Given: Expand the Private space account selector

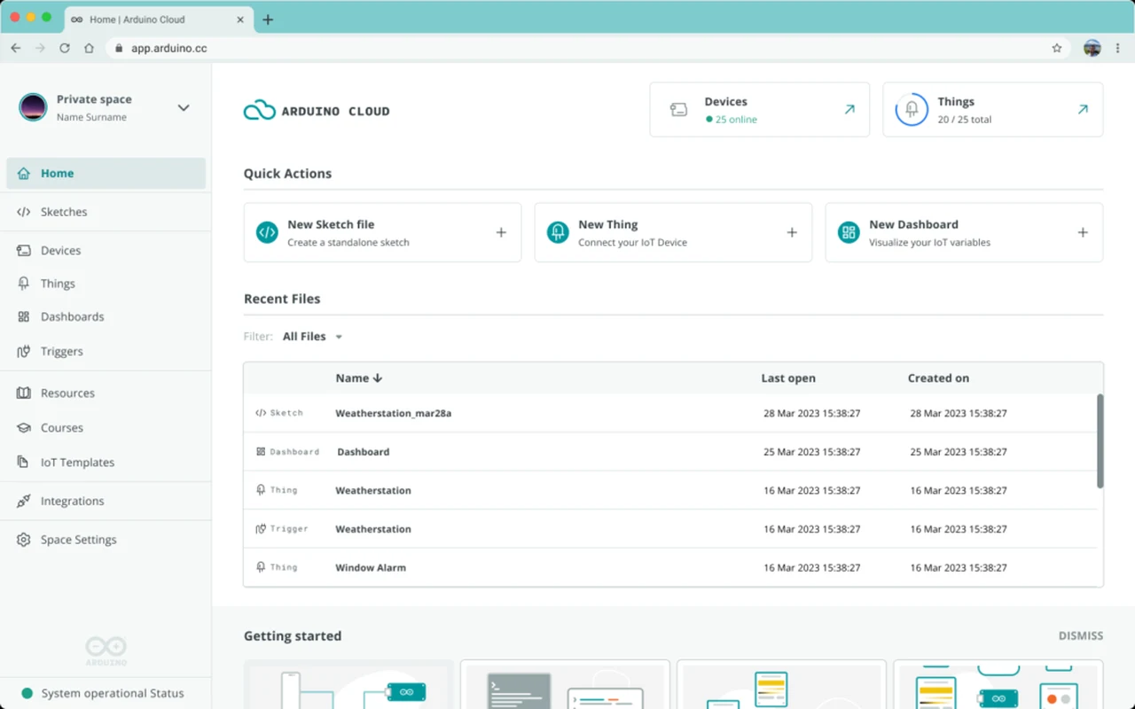Looking at the screenshot, I should 106,107.
